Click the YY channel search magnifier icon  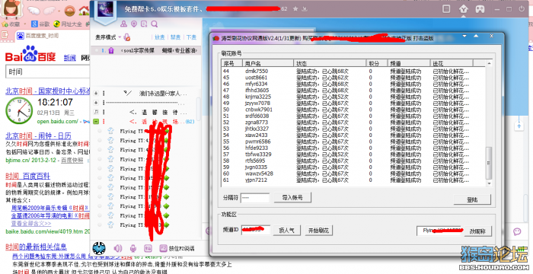(x=155, y=24)
